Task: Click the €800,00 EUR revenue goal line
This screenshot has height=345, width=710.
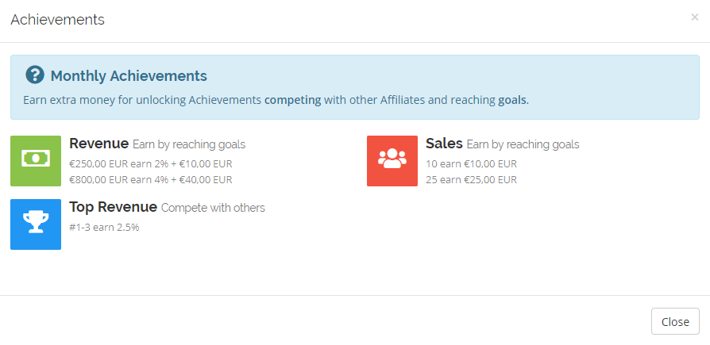Action: click(x=151, y=179)
